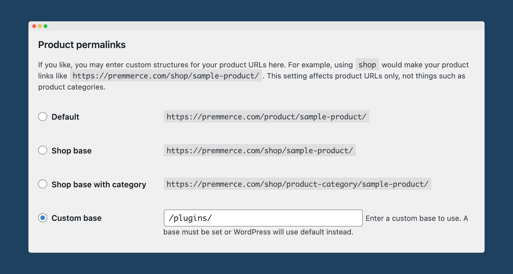
Task: Select the Shop base option
Action: 43,150
